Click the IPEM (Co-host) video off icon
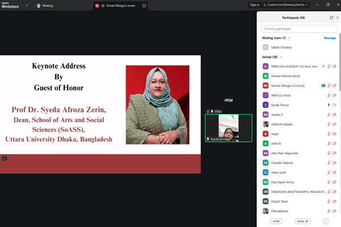341x227 pixels. 334,95
